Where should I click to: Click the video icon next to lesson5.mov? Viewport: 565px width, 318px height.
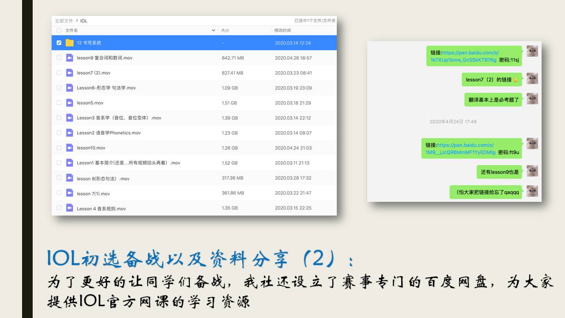pyautogui.click(x=69, y=103)
